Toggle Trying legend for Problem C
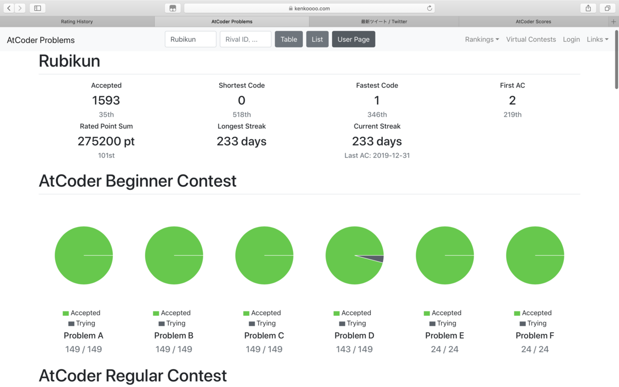Viewport: 619px width, 387px height. pyautogui.click(x=262, y=323)
